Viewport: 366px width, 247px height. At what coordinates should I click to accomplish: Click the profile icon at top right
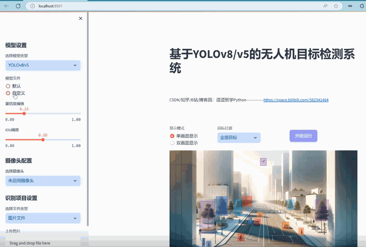pyautogui.click(x=361, y=6)
